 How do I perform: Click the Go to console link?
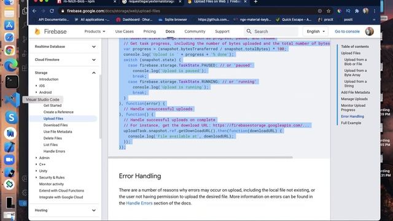pos(347,31)
